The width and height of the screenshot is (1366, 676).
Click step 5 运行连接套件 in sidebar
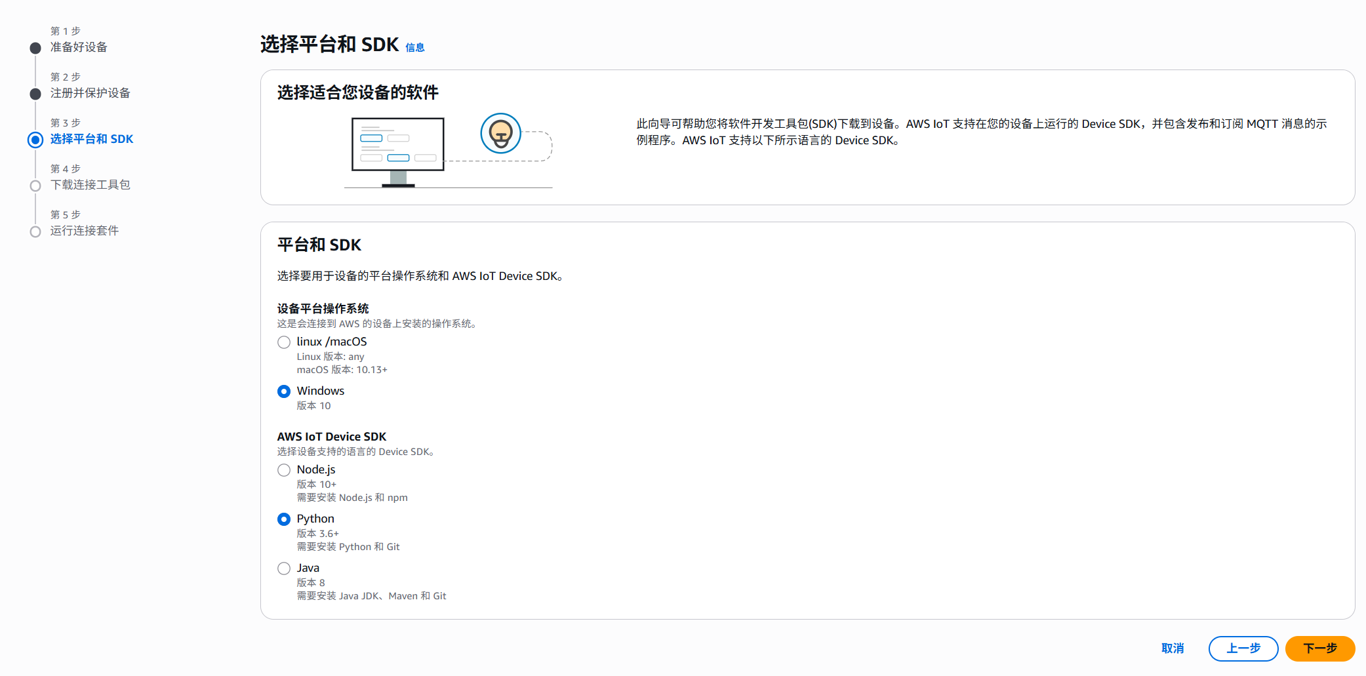84,231
